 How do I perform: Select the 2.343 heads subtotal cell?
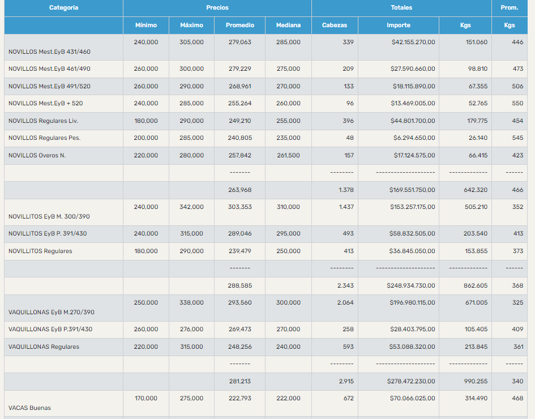(x=345, y=286)
